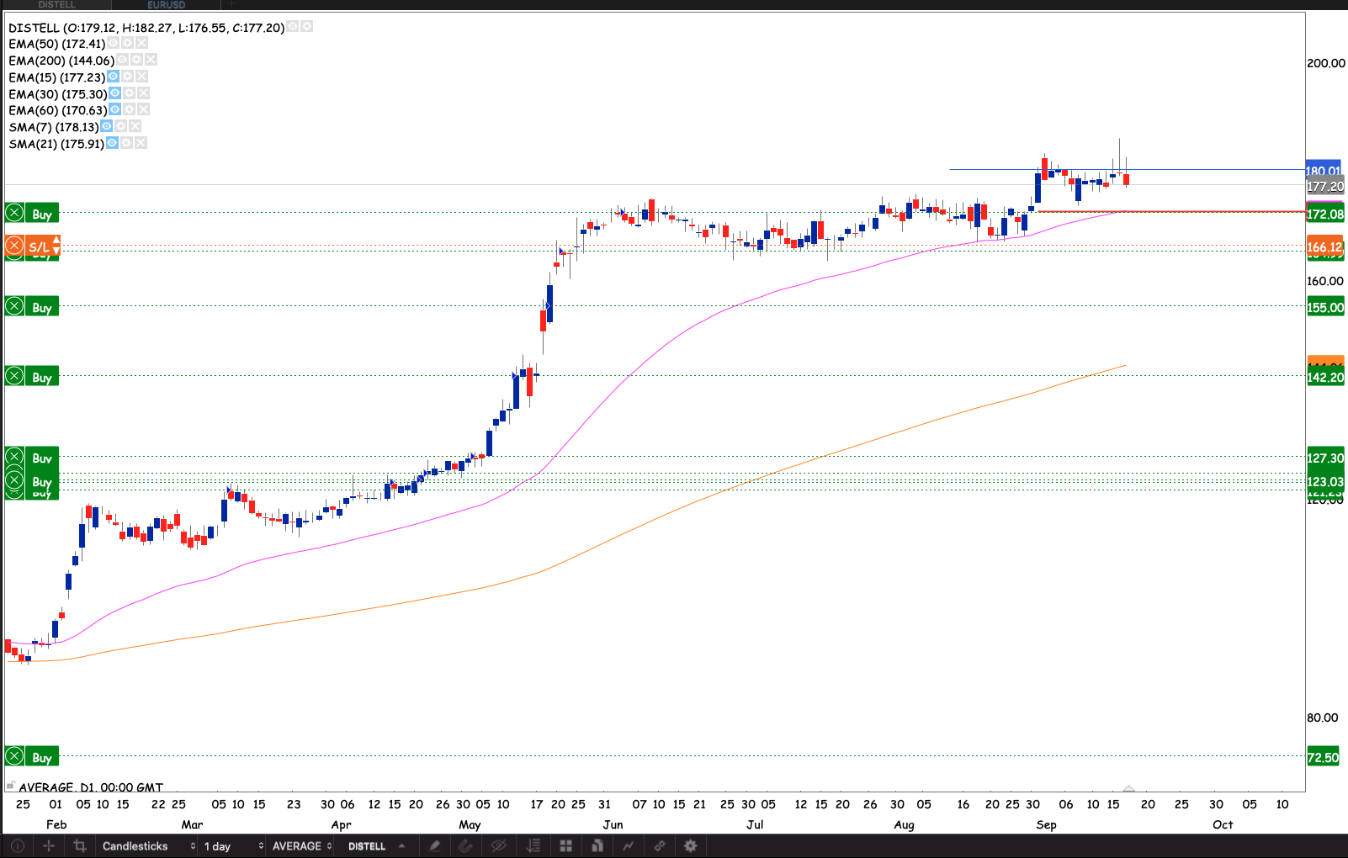This screenshot has width=1348, height=858.
Task: Open the Candlesticks chart type dropdown
Action: coord(148,846)
